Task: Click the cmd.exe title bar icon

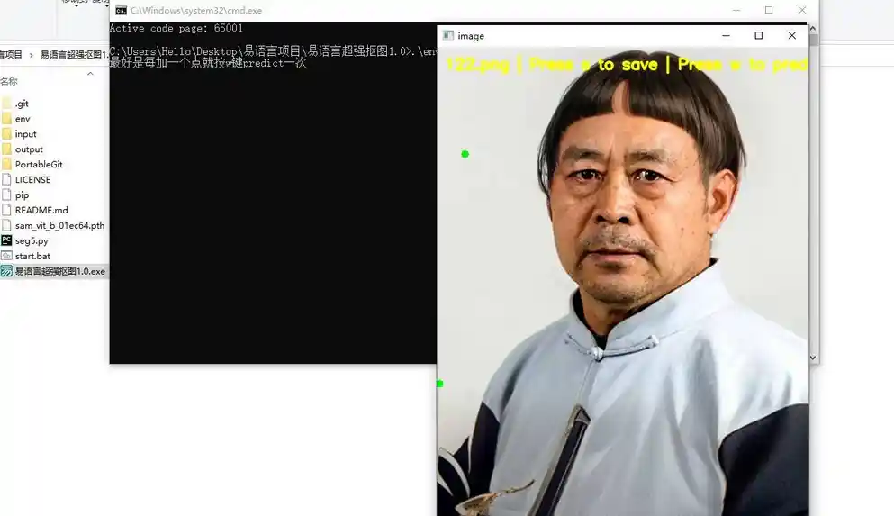Action: (121, 11)
